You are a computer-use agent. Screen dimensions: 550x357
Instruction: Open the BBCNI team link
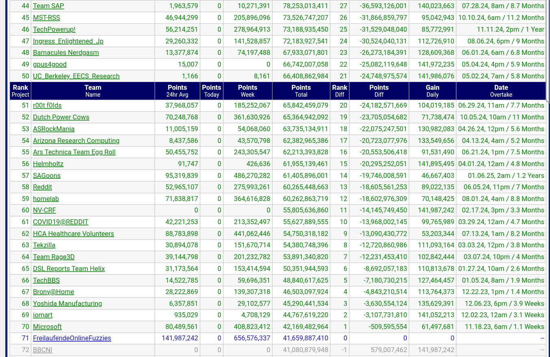[43, 350]
